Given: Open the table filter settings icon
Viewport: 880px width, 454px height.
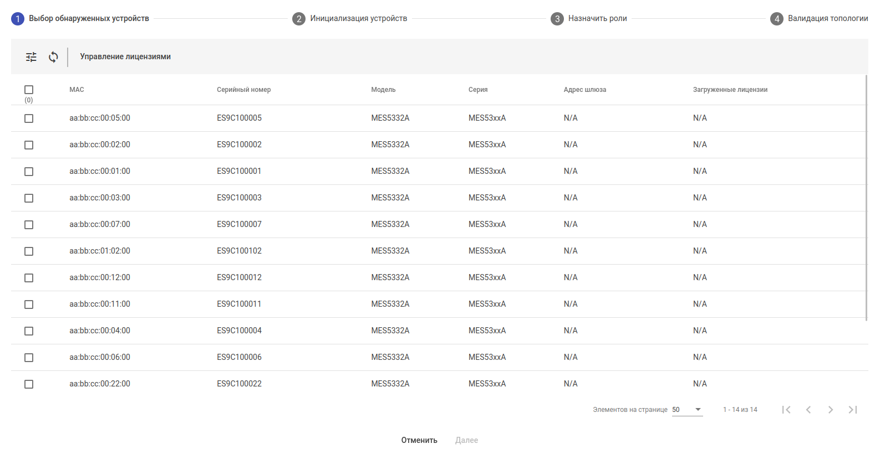Looking at the screenshot, I should pyautogui.click(x=31, y=57).
